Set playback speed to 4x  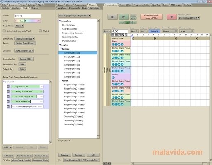[134, 22]
